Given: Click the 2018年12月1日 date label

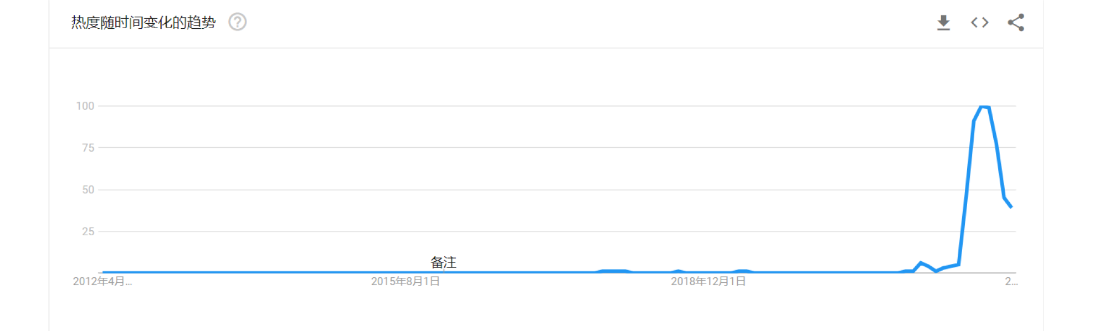Looking at the screenshot, I should click(708, 281).
